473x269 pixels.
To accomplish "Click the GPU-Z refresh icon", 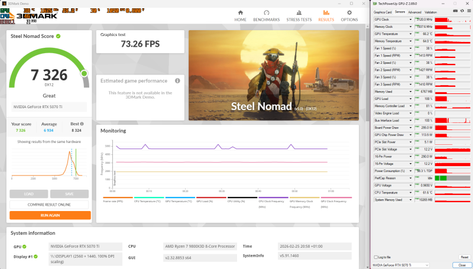I will point(462,11).
